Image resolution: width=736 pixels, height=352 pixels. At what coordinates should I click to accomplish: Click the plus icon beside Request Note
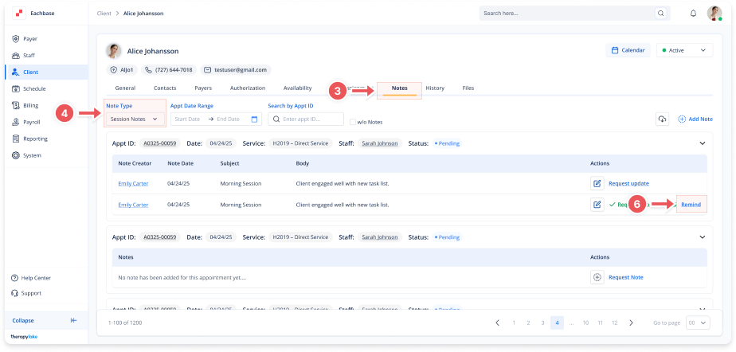tap(597, 277)
